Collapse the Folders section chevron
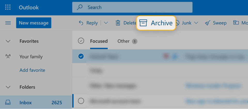 coord(8,87)
